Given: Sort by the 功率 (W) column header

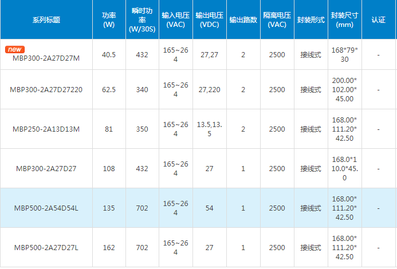Looking at the screenshot, I should pos(108,19).
